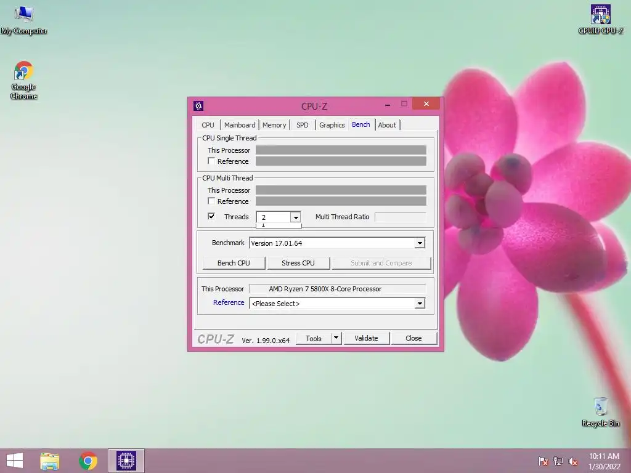Click the blue Reference link label
This screenshot has width=631, height=473.
(x=229, y=302)
